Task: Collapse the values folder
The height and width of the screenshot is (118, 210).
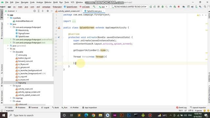Action: (11, 101)
